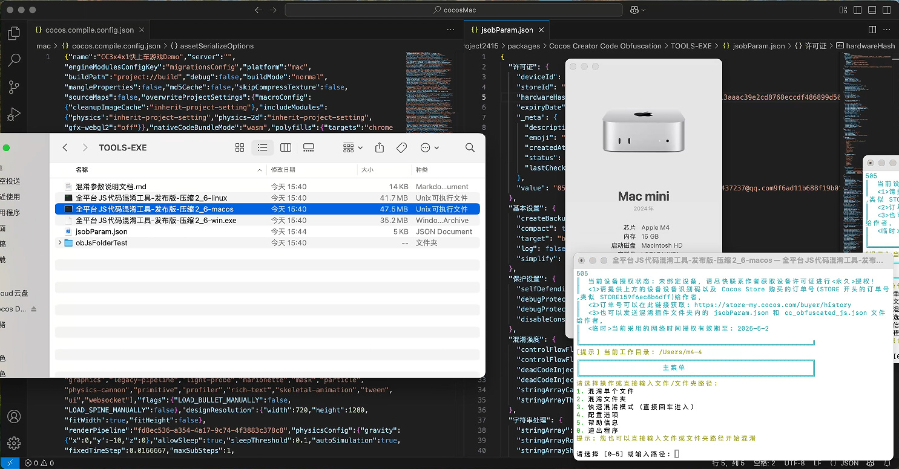899x469 pixels.
Task: Click the Finder back navigation button
Action: [x=65, y=148]
